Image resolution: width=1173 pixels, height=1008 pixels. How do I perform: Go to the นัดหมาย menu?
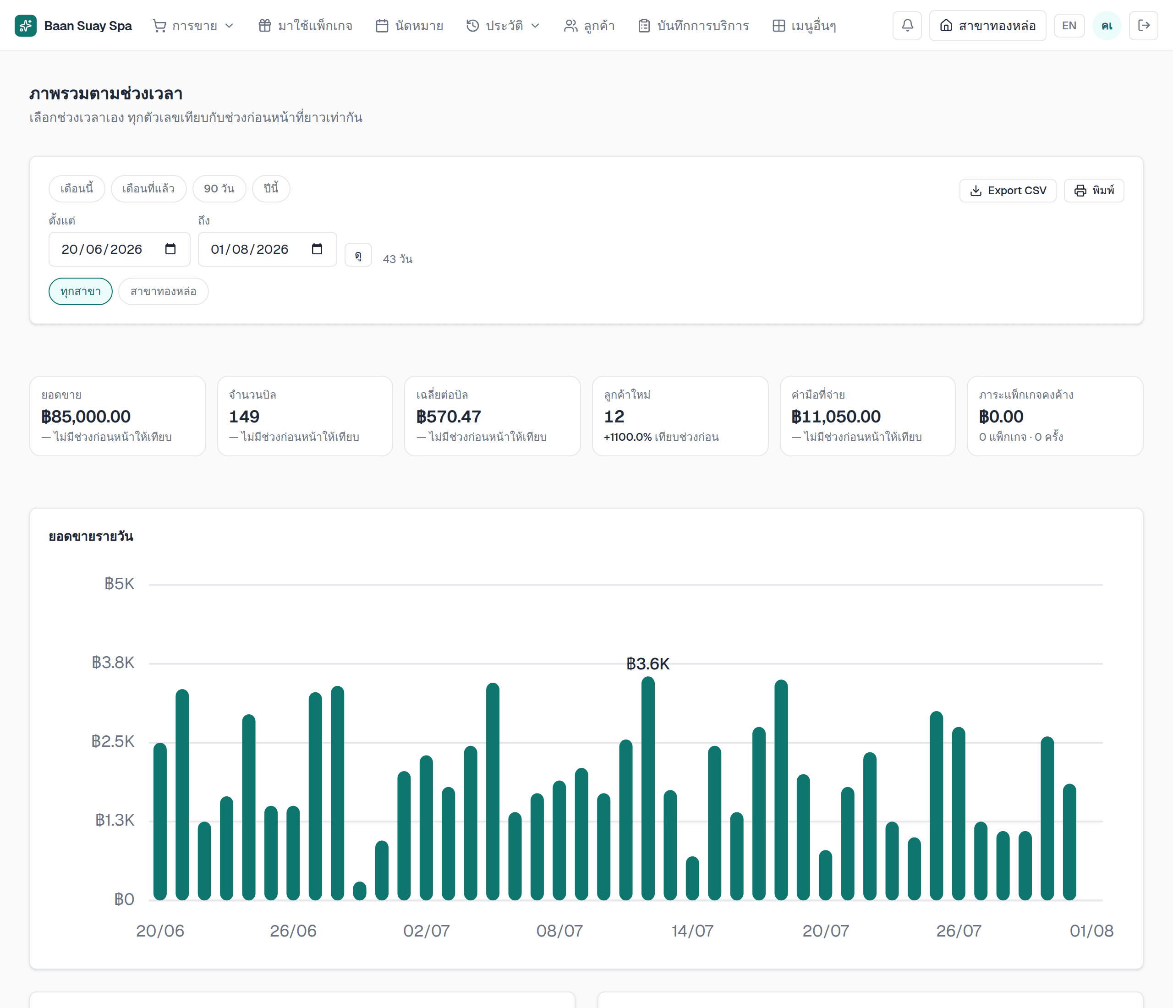pyautogui.click(x=409, y=26)
